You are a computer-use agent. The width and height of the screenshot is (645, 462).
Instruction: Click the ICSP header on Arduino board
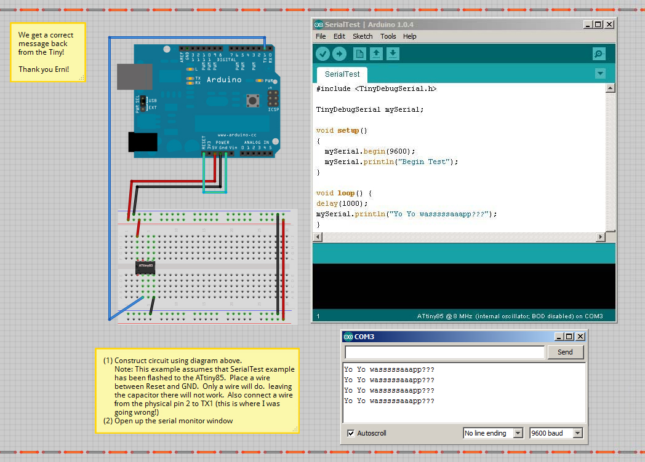[273, 99]
